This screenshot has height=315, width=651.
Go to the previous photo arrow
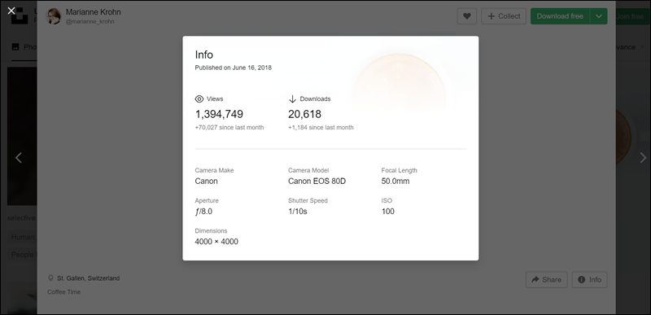(18, 158)
